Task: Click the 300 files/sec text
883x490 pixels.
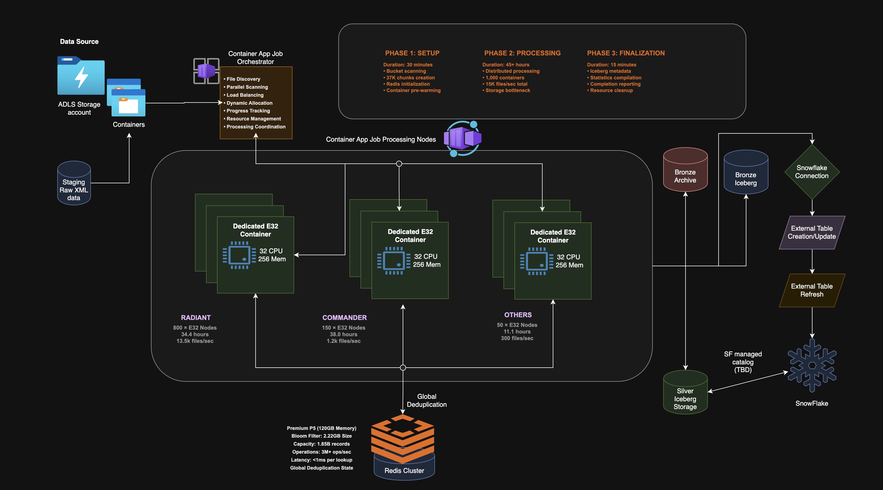Action: tap(517, 338)
